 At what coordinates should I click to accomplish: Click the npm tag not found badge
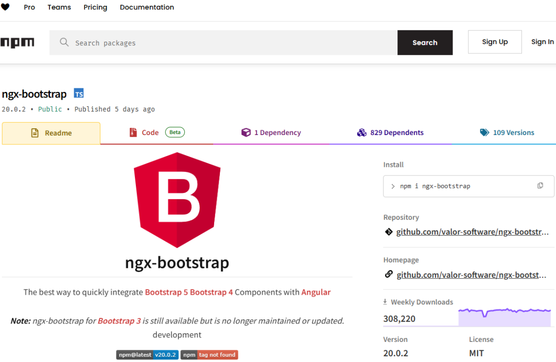[x=209, y=355]
